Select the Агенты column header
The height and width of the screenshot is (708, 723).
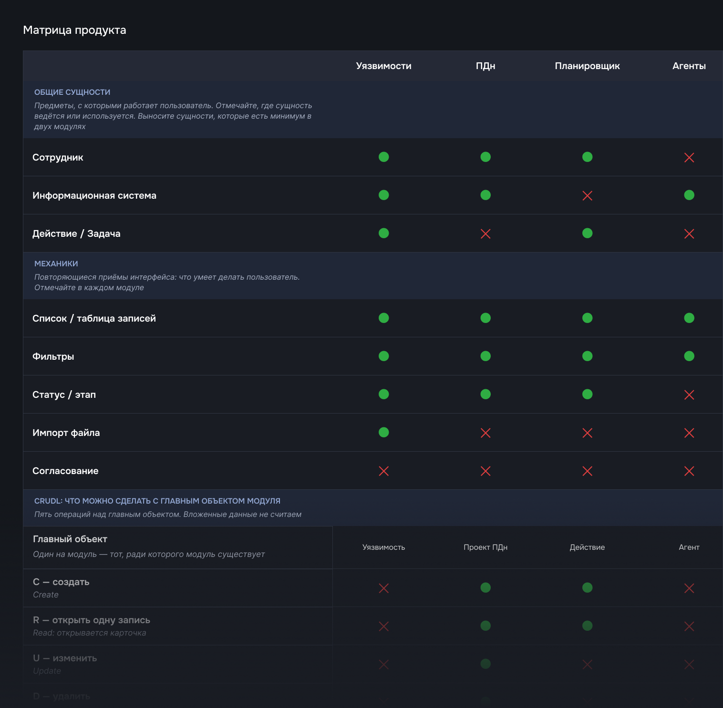(689, 66)
